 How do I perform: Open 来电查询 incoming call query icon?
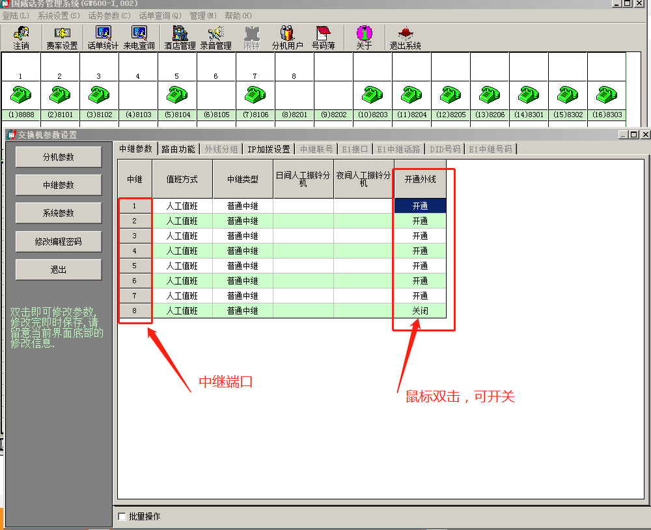(x=139, y=38)
